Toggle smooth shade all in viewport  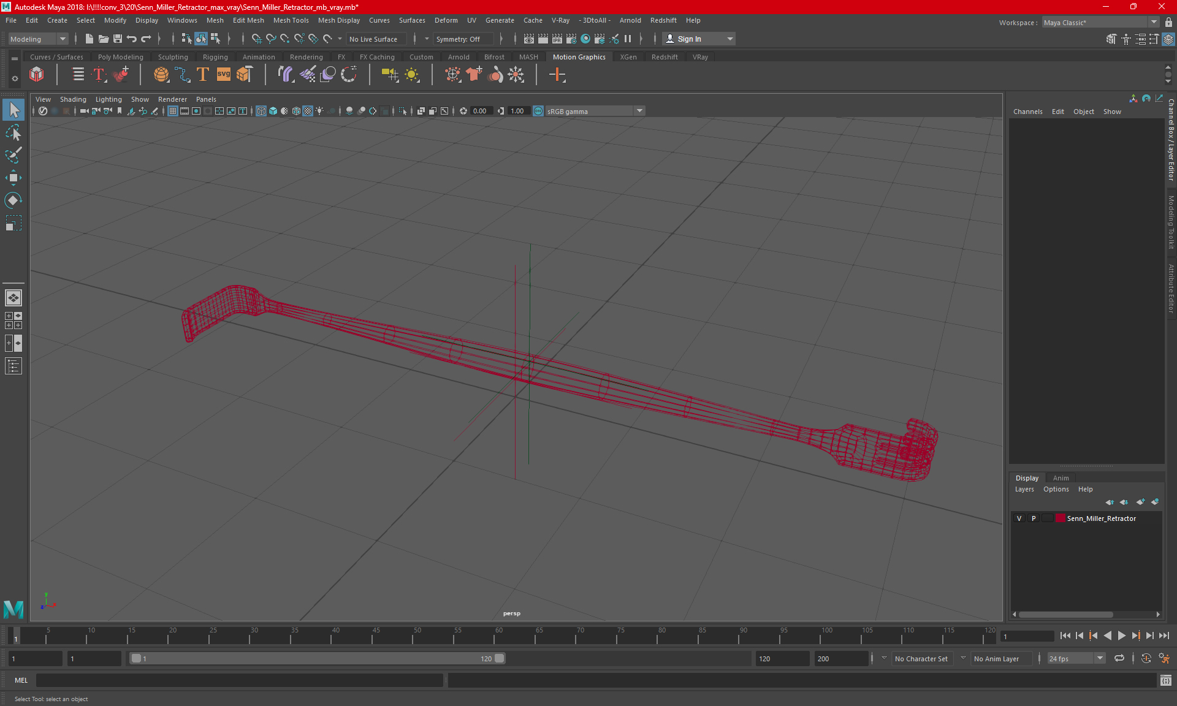273,111
